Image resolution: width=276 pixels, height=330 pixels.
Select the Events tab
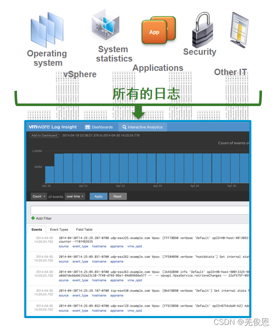click(x=37, y=229)
